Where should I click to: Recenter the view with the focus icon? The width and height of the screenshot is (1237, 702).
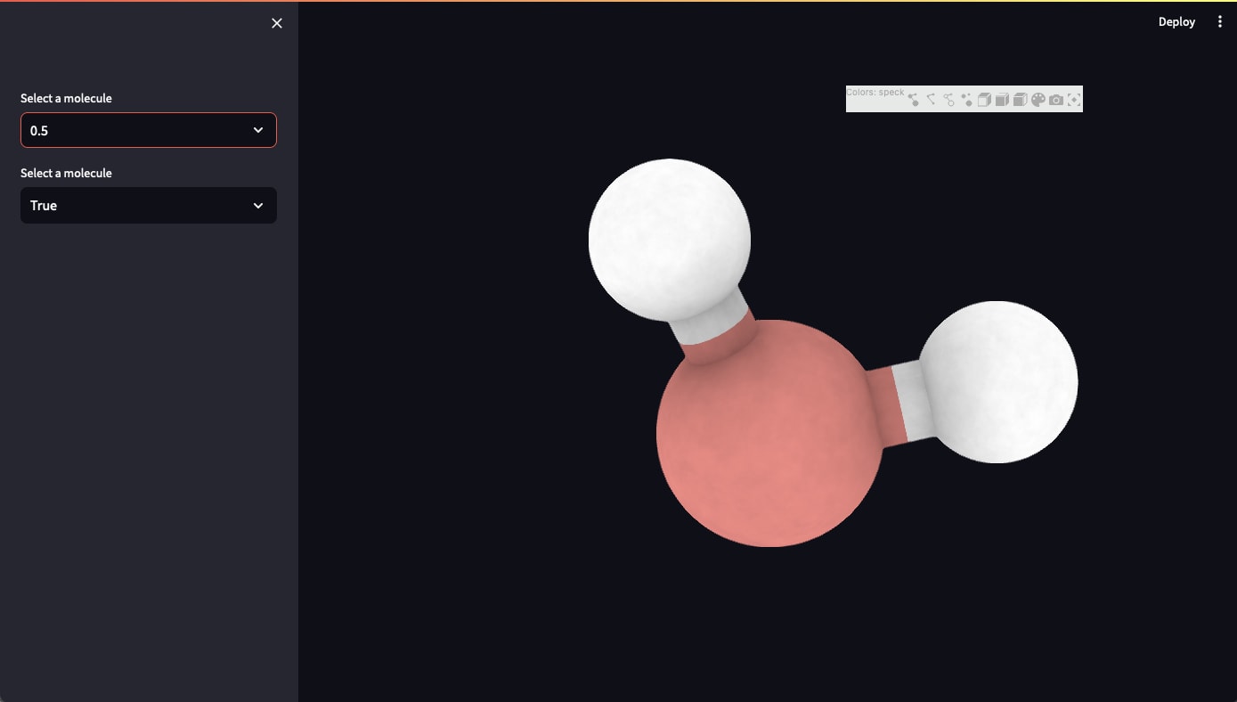1074,100
